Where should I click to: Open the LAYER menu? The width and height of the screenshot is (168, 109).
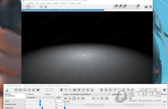[43, 3]
